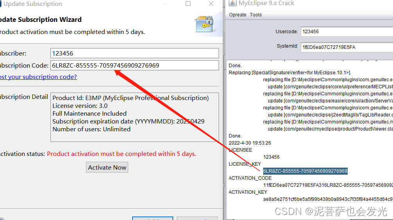
Task: Focus the Subscriber field containing 123456
Action: pos(135,53)
